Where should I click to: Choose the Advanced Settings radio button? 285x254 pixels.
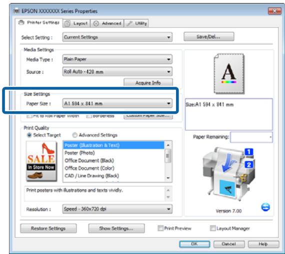pos(74,135)
